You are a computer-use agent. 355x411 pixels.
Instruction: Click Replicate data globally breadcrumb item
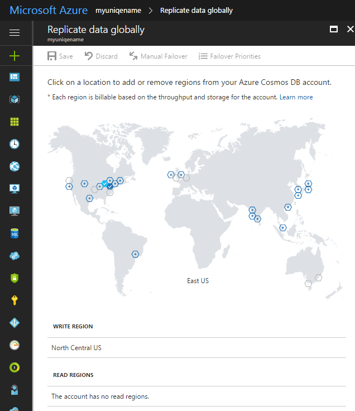(x=196, y=11)
